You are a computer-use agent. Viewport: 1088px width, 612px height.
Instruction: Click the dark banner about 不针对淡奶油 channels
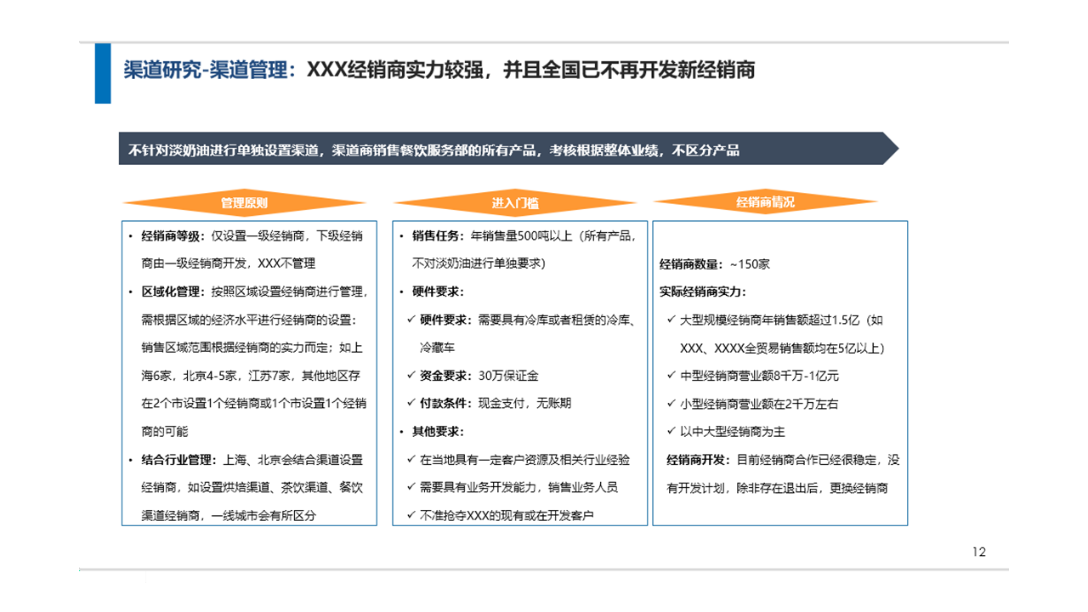click(507, 150)
